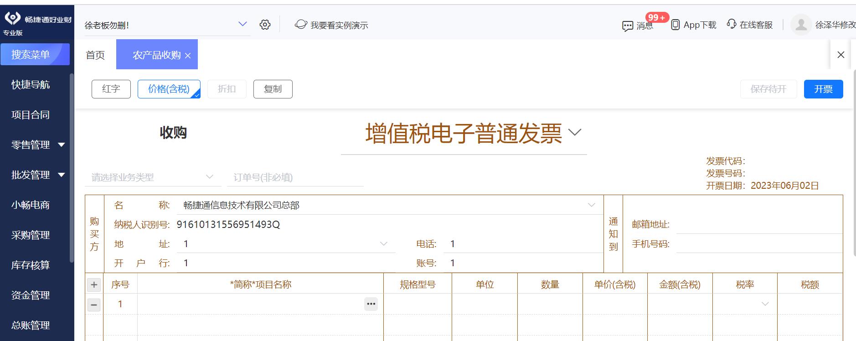Click the 邮箱地址 input field
The image size is (856, 341).
759,224
